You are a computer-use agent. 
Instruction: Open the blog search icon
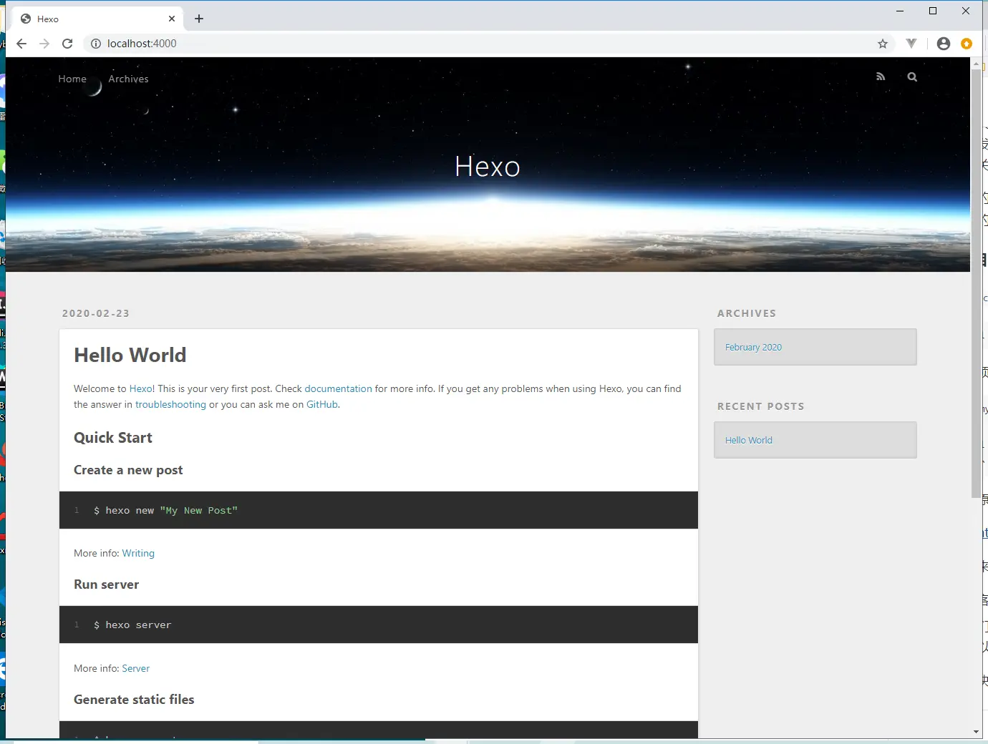click(912, 77)
